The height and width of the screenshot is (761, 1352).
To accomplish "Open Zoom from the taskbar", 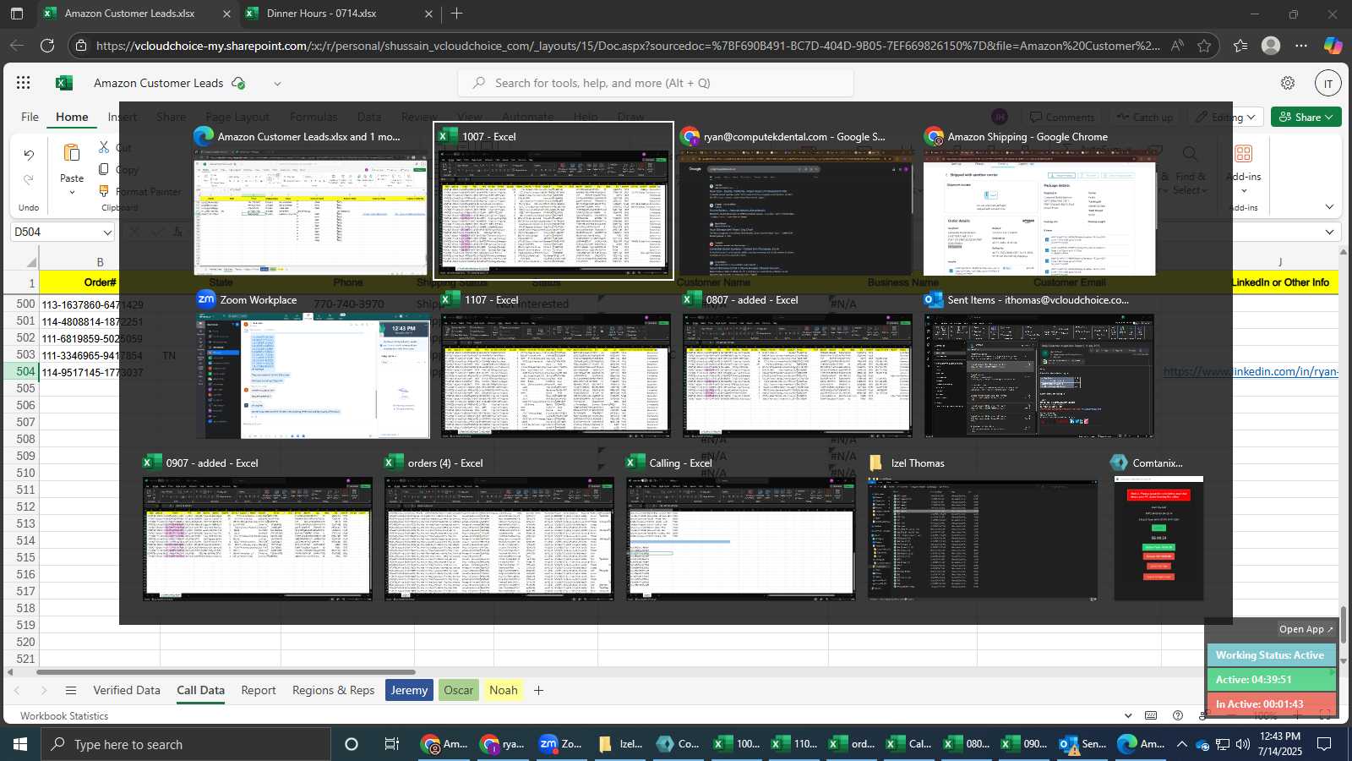I will point(561,744).
